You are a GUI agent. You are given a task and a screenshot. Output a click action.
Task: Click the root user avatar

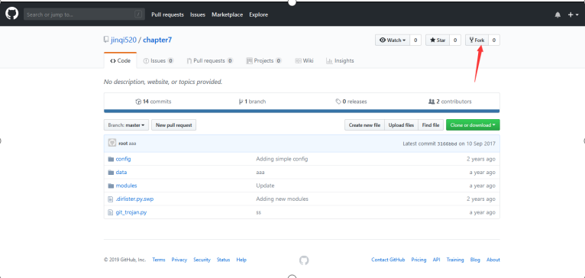(112, 143)
